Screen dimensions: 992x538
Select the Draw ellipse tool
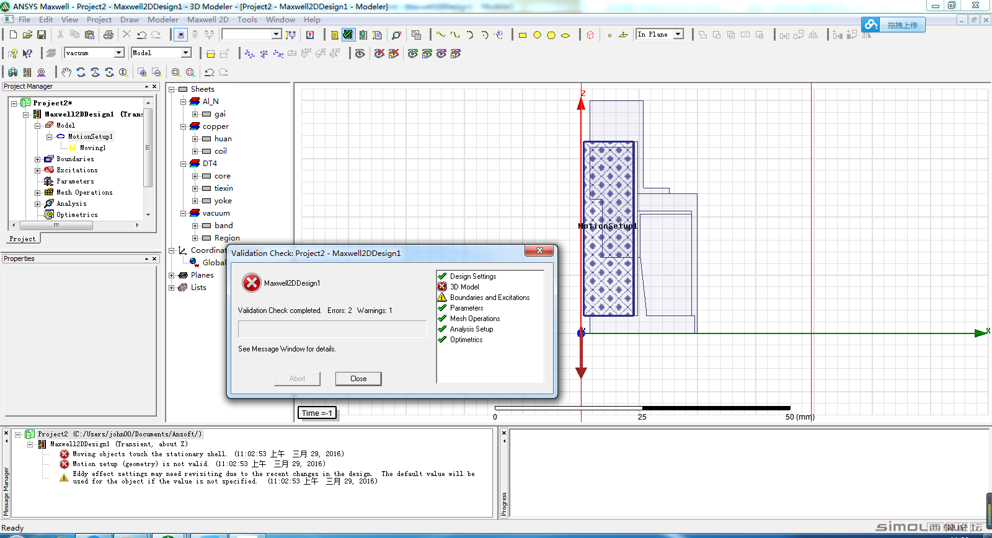click(565, 35)
